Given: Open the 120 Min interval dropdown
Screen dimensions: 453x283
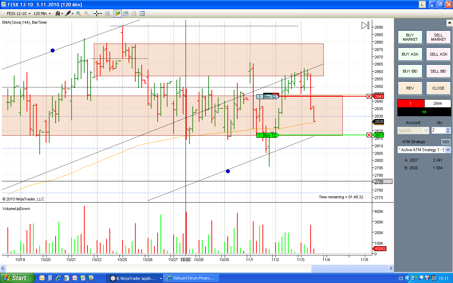Looking at the screenshot, I should [42, 13].
